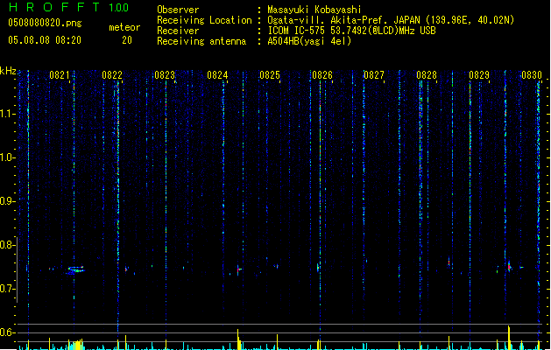Viewport: 551px width, 350px height.
Task: Click the A504HB(yagi 4el) antenna text
Action: pos(309,41)
